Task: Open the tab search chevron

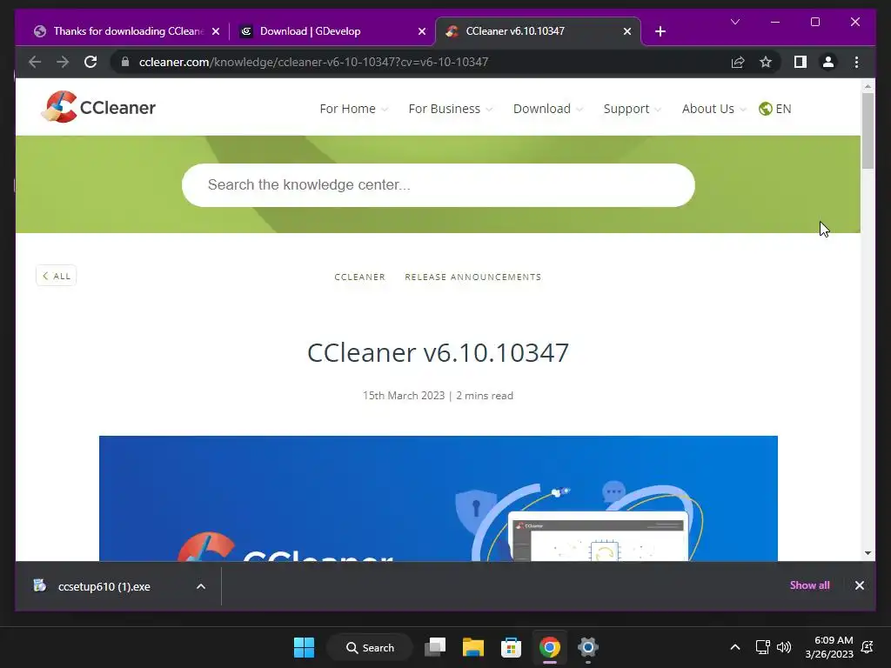Action: 734,22
